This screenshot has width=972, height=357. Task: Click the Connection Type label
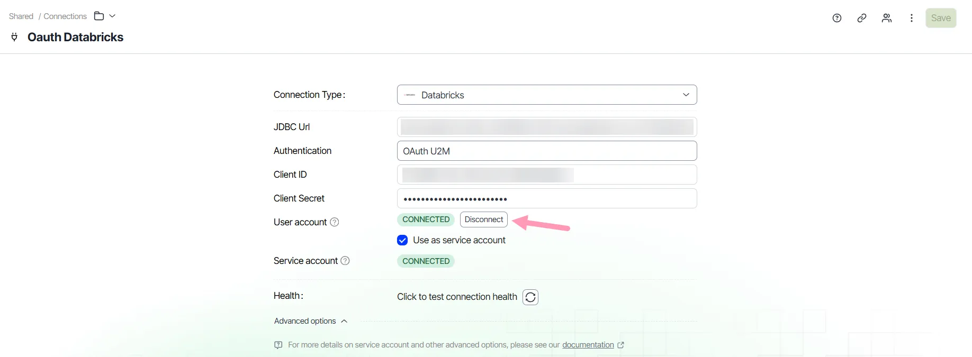[309, 95]
